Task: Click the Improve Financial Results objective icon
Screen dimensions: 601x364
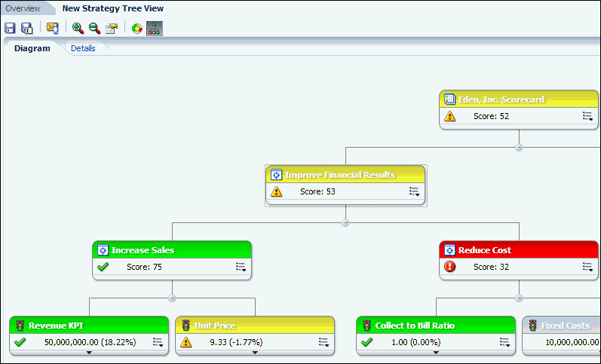Action: pos(276,175)
